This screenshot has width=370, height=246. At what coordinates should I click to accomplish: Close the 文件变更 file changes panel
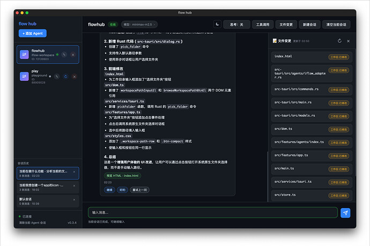click(x=348, y=41)
